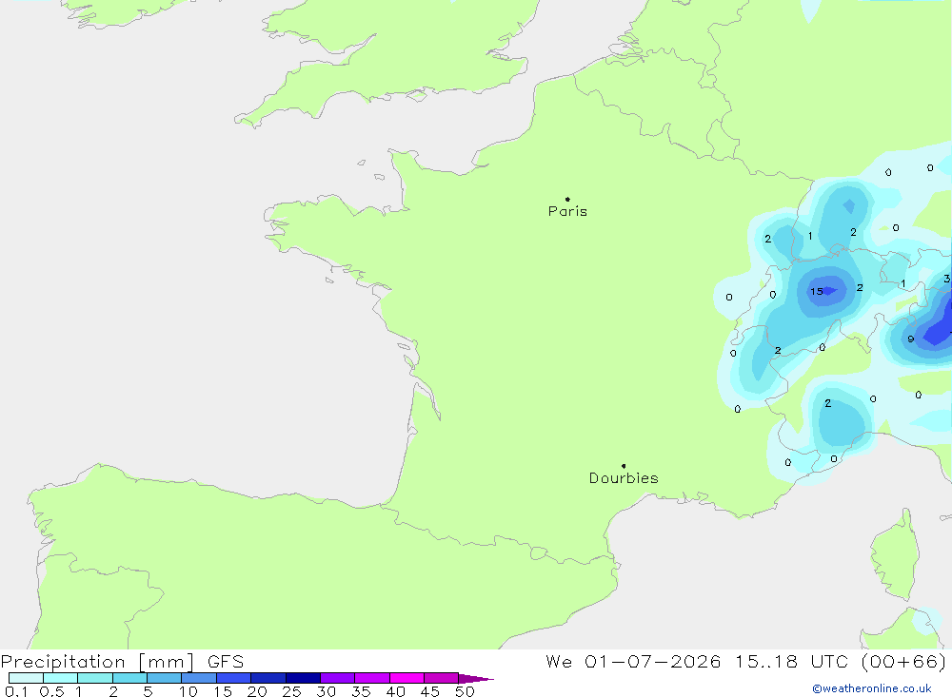Select the 5–10 mm legend swatch
The height and width of the screenshot is (697, 952).
coord(165,678)
